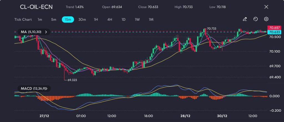Switch to Tick Chart view

click(23, 20)
